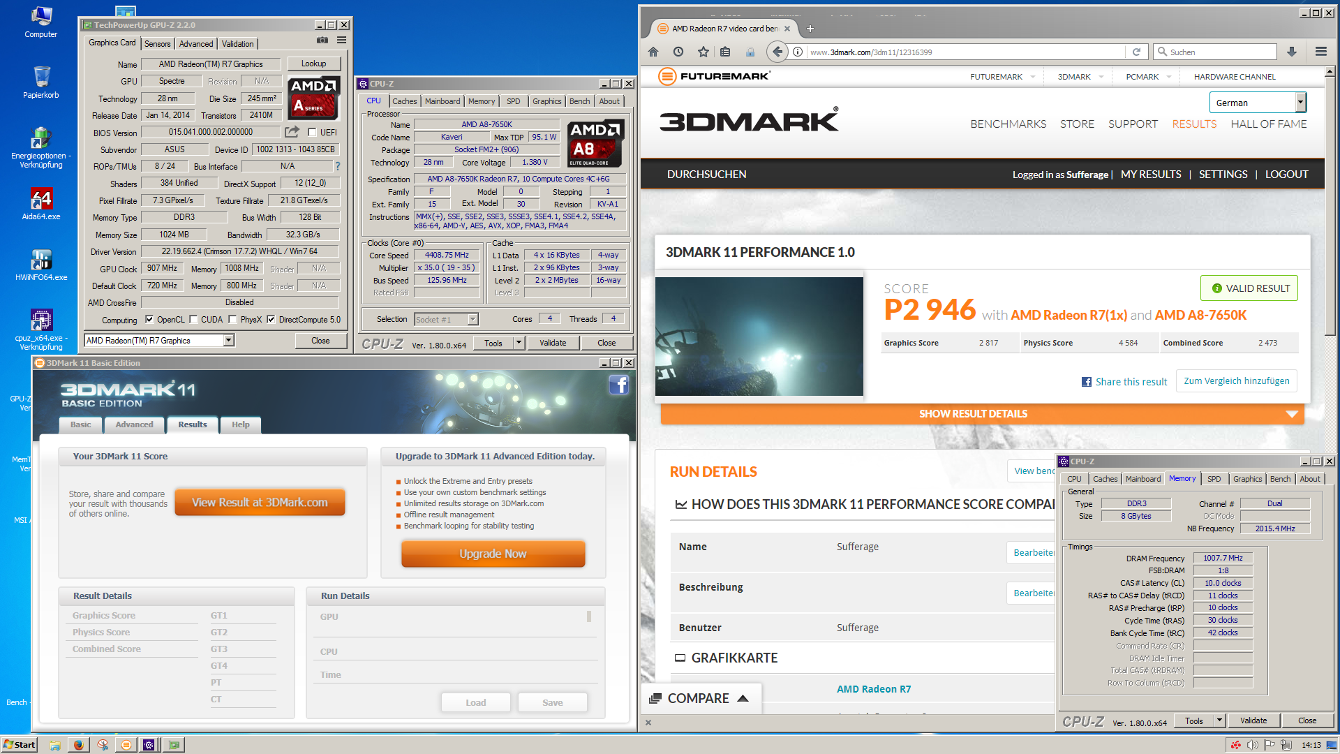Open the Firefox hamburger menu
This screenshot has height=754, width=1340.
[1321, 52]
